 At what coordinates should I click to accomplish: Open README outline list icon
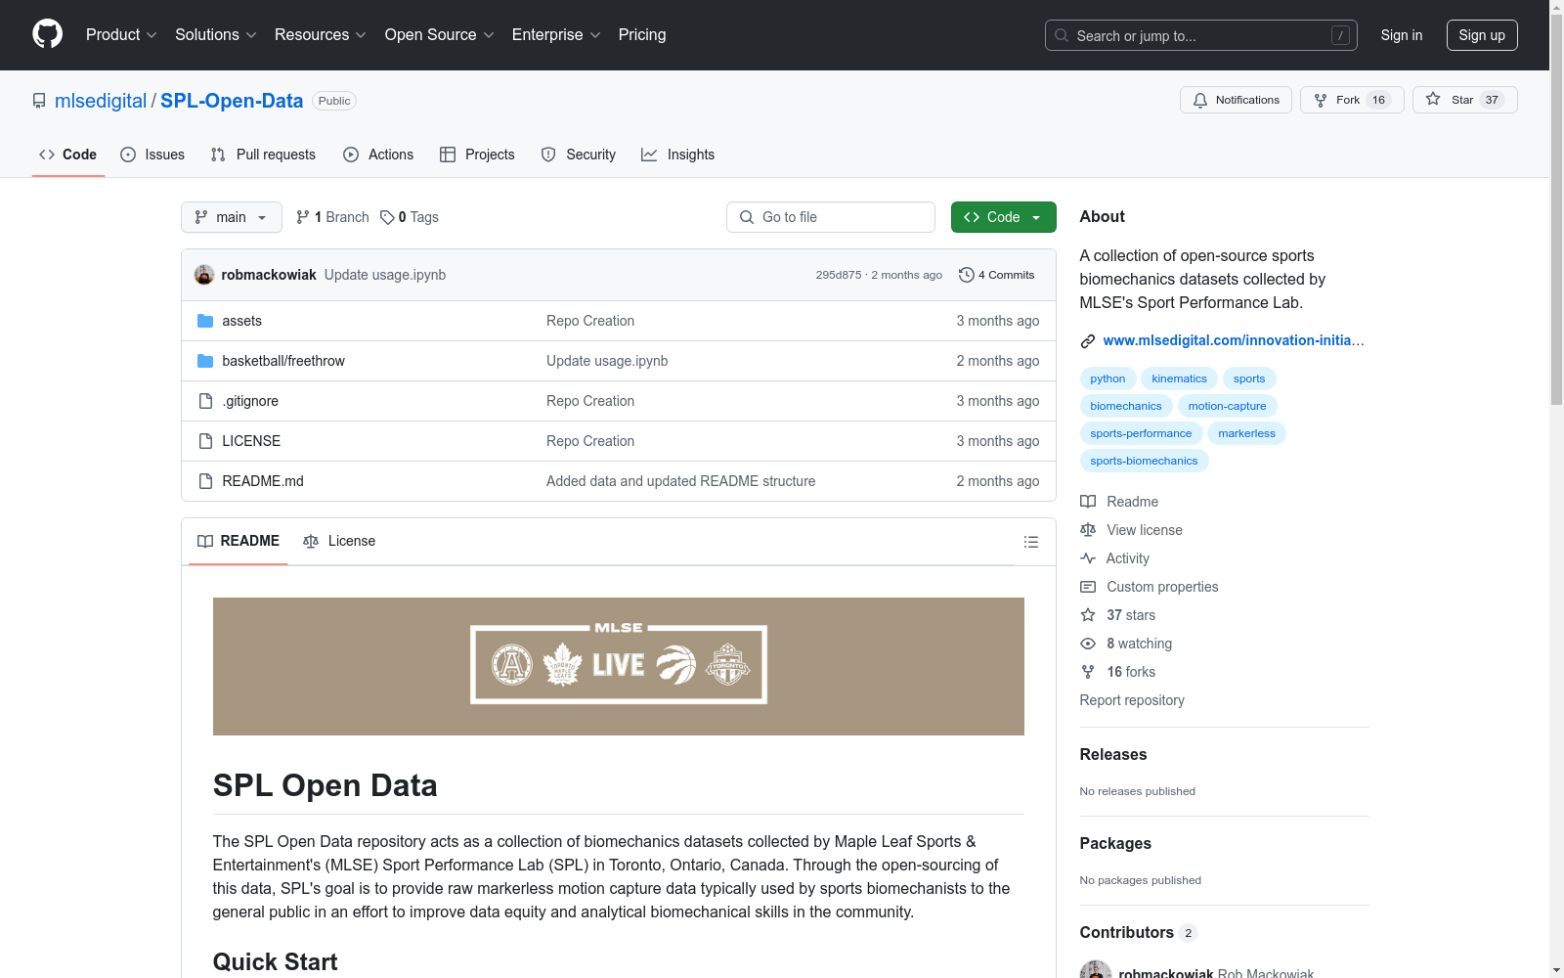1030,542
